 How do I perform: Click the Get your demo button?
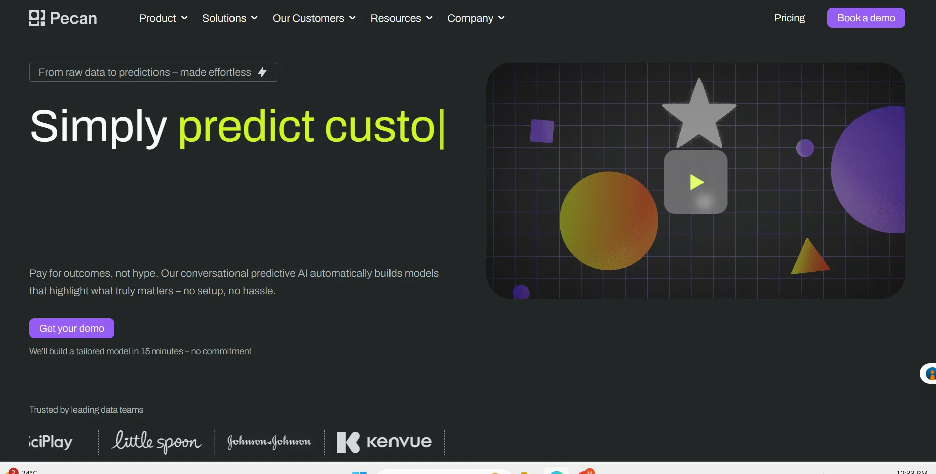click(x=71, y=328)
